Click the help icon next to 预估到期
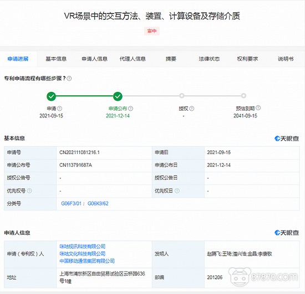This screenshot has height=294, width=305. pyautogui.click(x=258, y=107)
